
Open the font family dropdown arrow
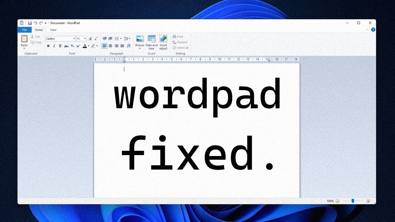74,39
